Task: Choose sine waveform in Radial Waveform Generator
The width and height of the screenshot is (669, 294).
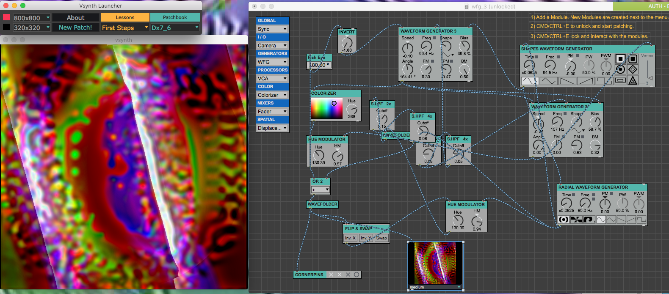Action: (601, 220)
